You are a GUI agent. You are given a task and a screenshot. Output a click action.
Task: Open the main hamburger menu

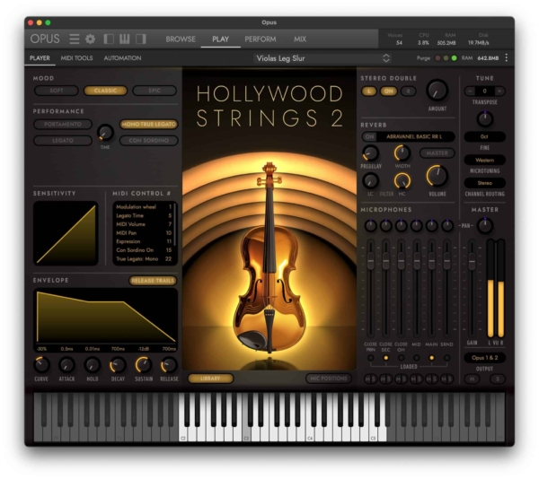click(x=75, y=39)
